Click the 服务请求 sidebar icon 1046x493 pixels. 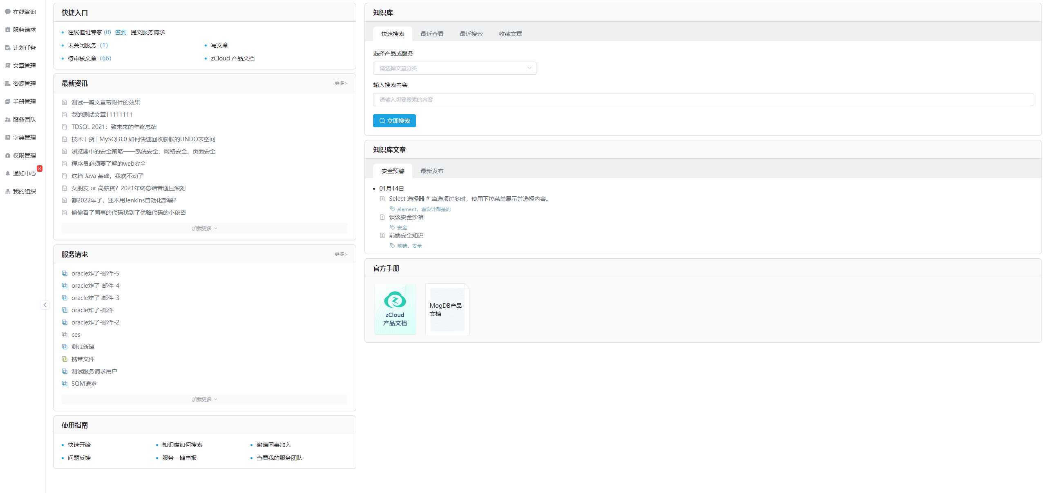click(7, 30)
